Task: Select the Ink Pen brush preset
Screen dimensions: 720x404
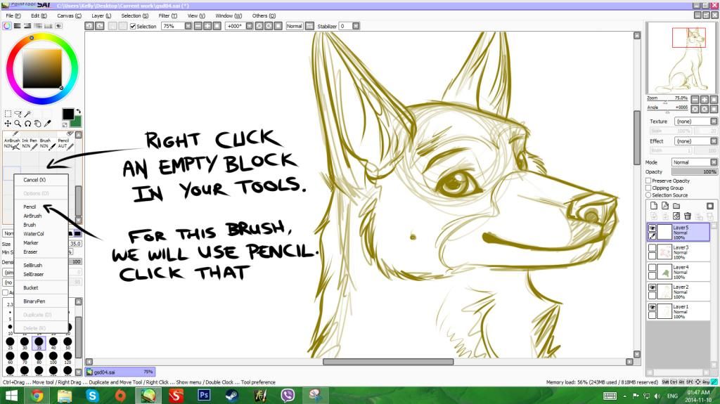Action: [30, 143]
